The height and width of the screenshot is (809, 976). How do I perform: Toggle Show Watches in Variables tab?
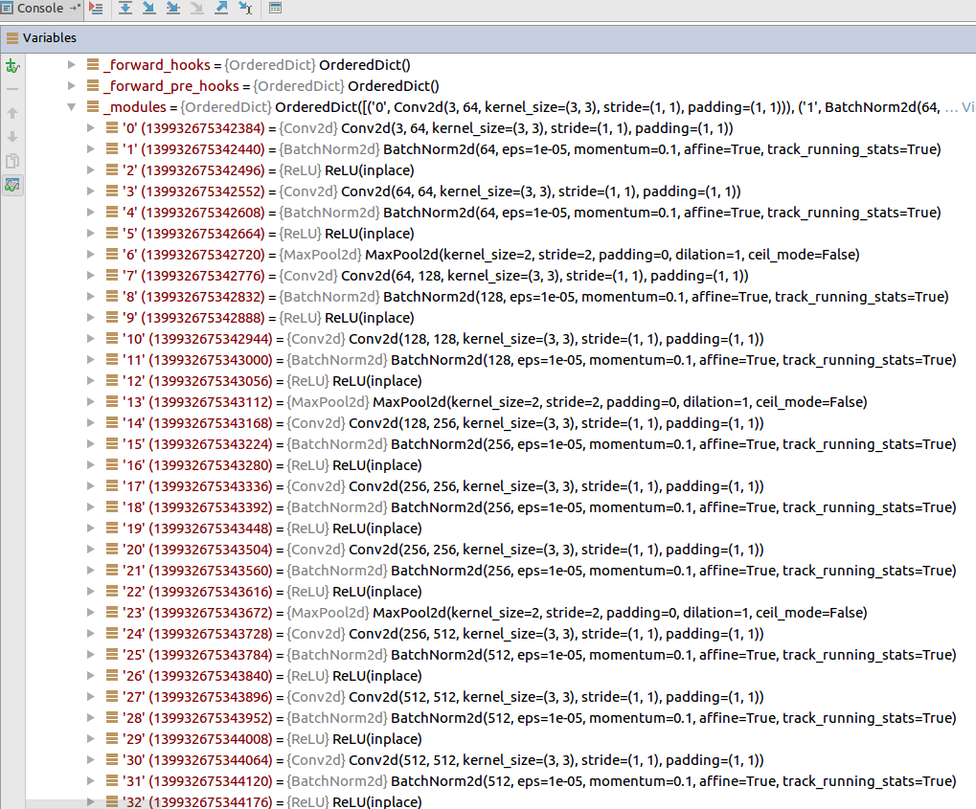coord(12,183)
